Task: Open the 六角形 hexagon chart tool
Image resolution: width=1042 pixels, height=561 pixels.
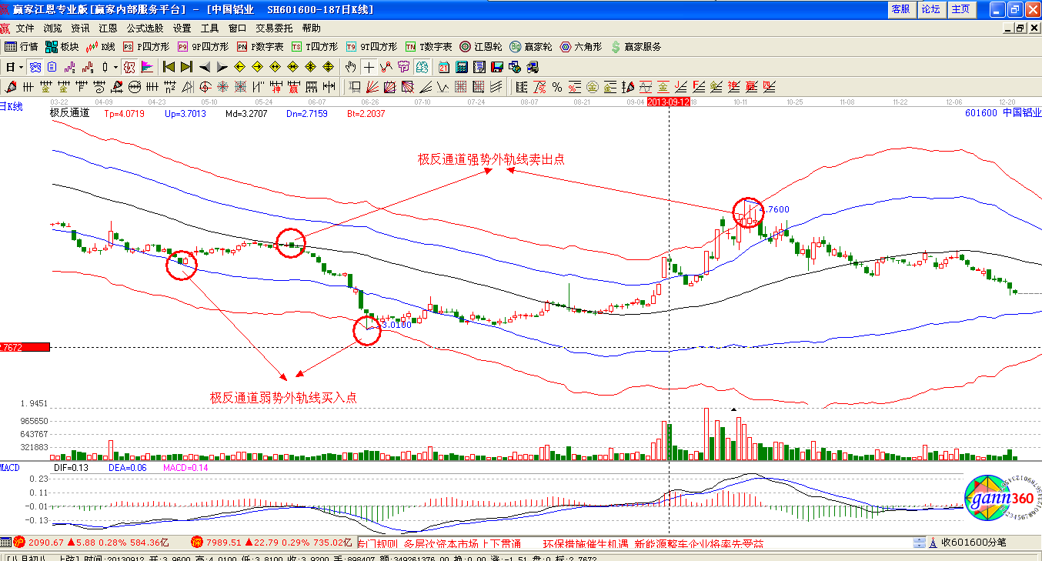Action: pyautogui.click(x=583, y=47)
